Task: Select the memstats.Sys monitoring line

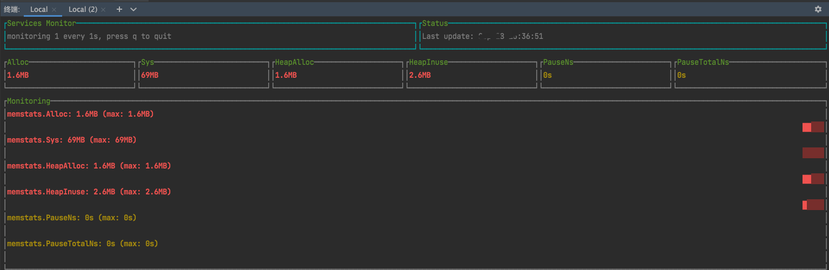Action: pos(71,140)
